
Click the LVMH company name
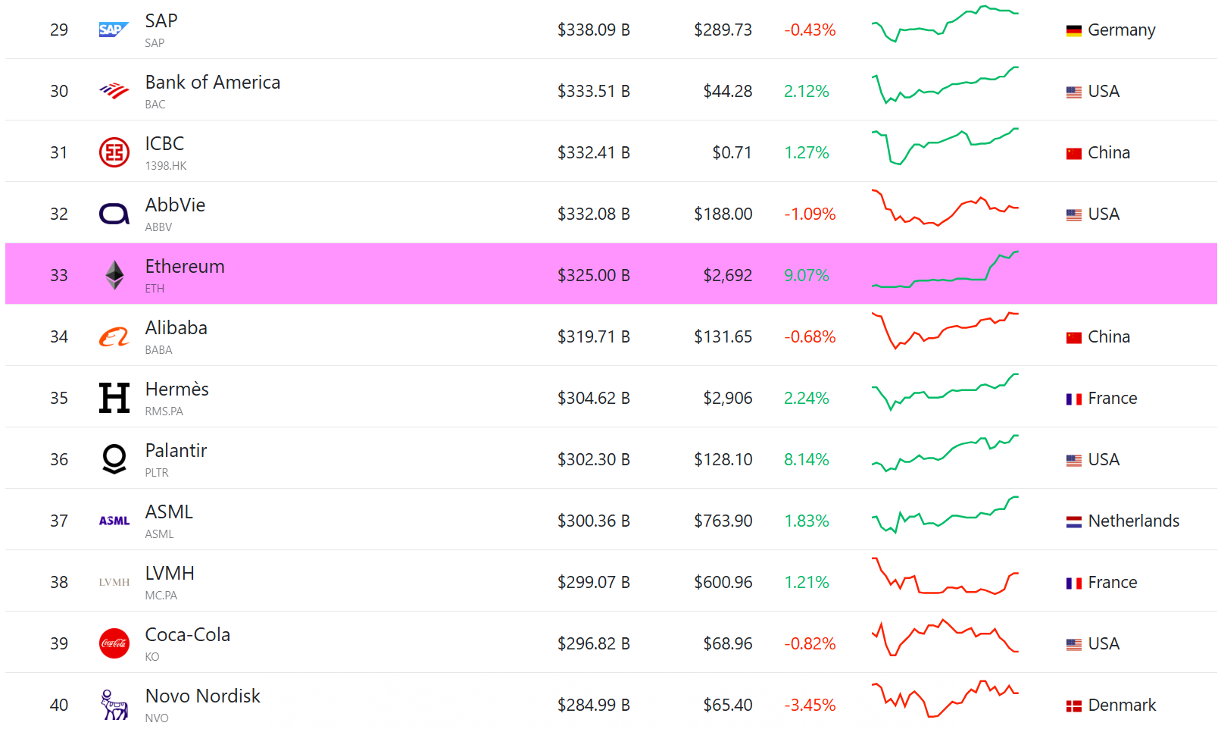pos(169,573)
